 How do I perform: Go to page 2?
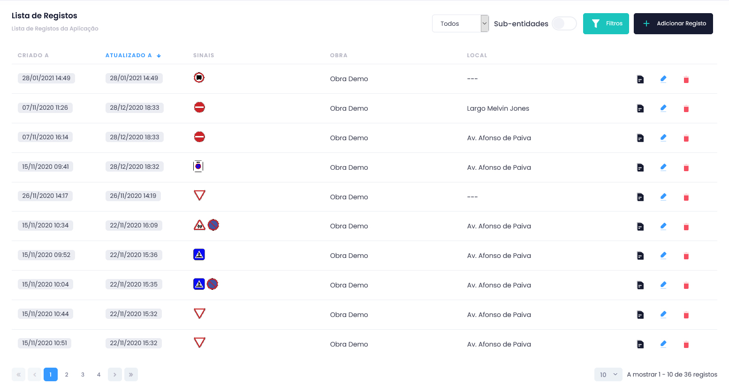pos(67,374)
